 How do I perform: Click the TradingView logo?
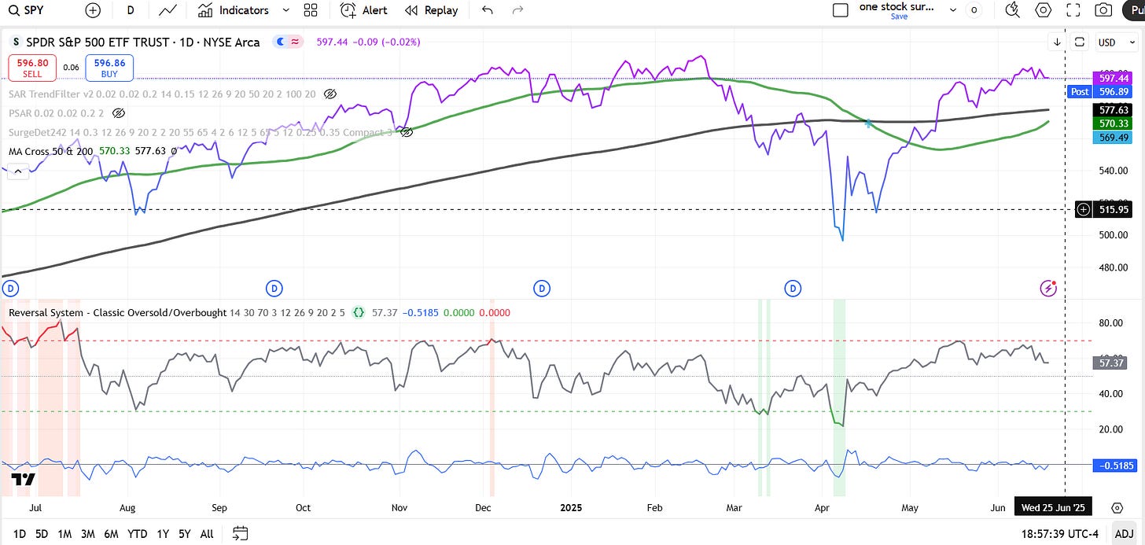[x=24, y=480]
